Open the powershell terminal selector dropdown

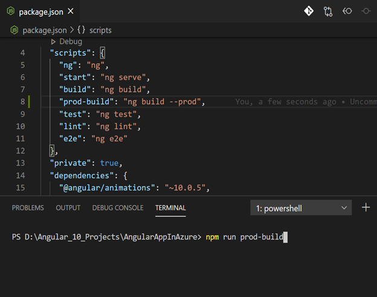pyautogui.click(x=301, y=208)
